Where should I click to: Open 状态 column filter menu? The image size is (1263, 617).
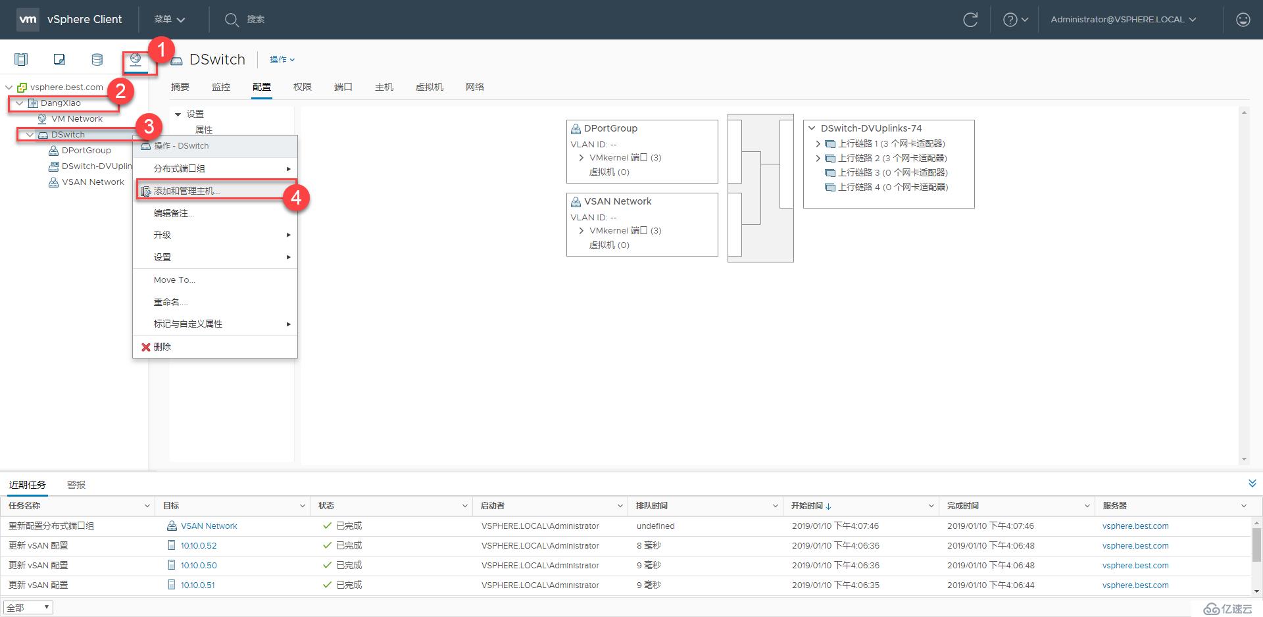464,506
